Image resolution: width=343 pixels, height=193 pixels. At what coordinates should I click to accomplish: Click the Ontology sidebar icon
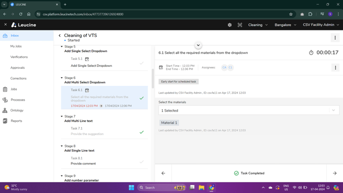click(x=5, y=110)
